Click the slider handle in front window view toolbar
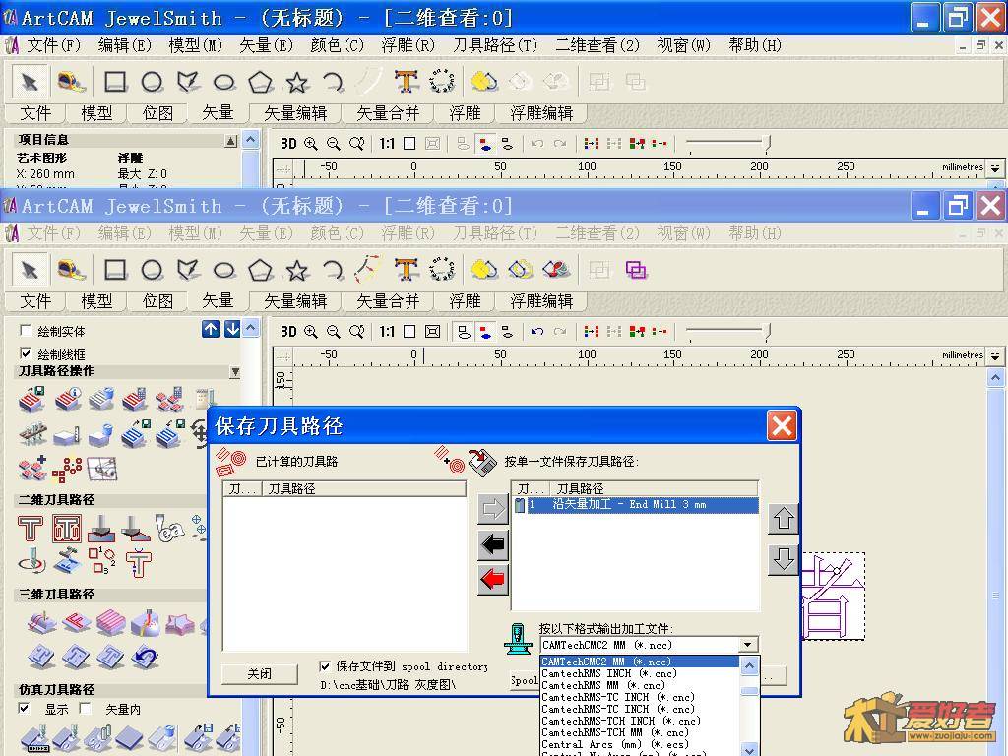This screenshot has width=1008, height=756. pos(767,331)
